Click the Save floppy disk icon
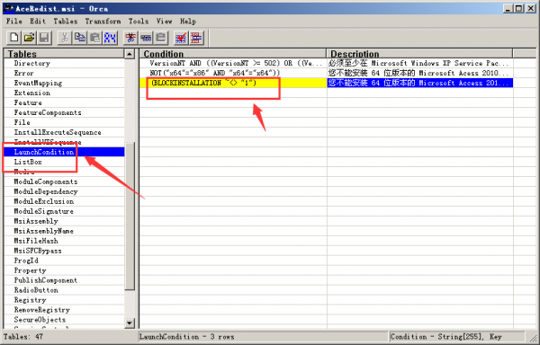This screenshot has height=345, width=540. pyautogui.click(x=44, y=38)
